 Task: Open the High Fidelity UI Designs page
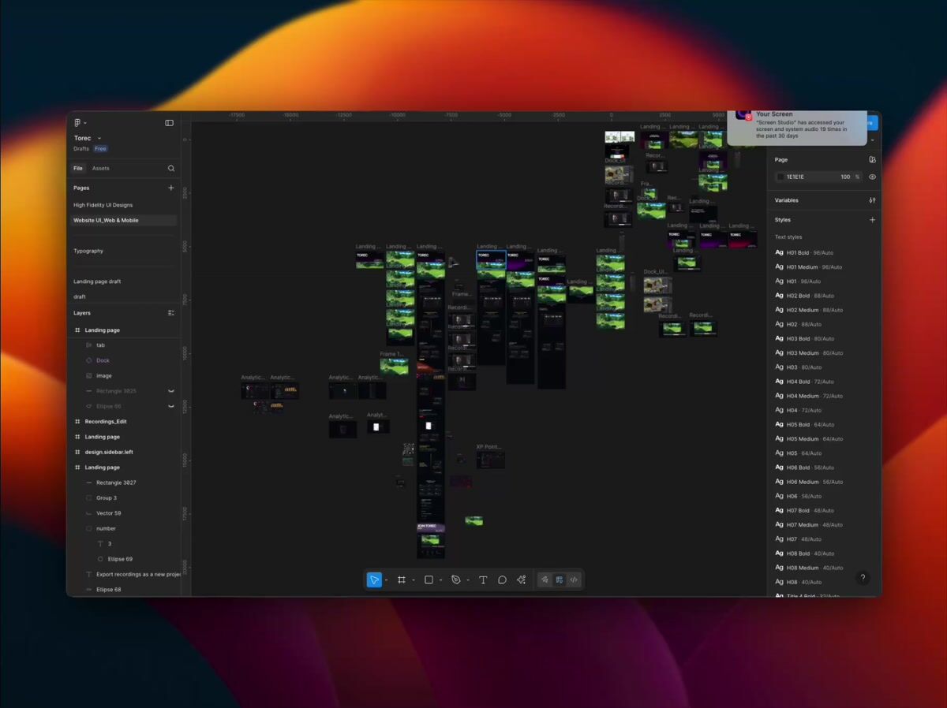click(103, 205)
